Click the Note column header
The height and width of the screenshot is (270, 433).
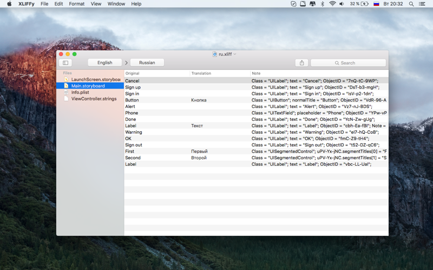[x=319, y=73]
